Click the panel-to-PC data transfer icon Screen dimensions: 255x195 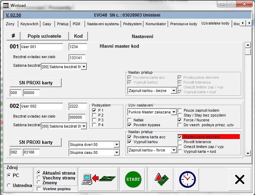click(x=98, y=178)
